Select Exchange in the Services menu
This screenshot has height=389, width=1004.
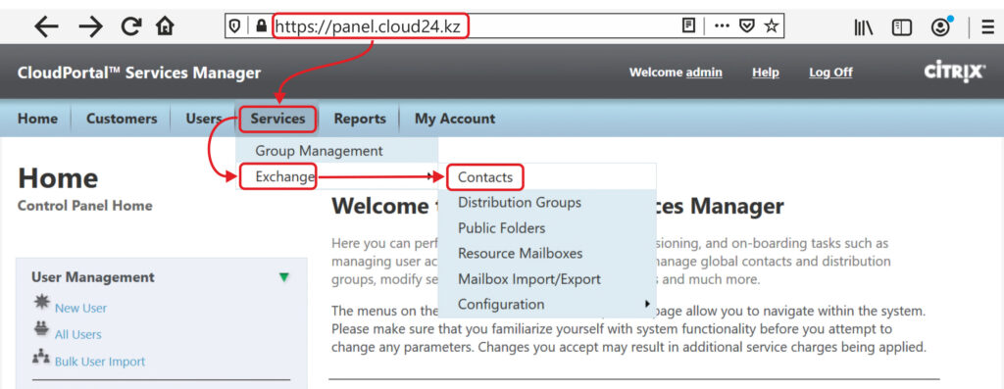(x=337, y=176)
